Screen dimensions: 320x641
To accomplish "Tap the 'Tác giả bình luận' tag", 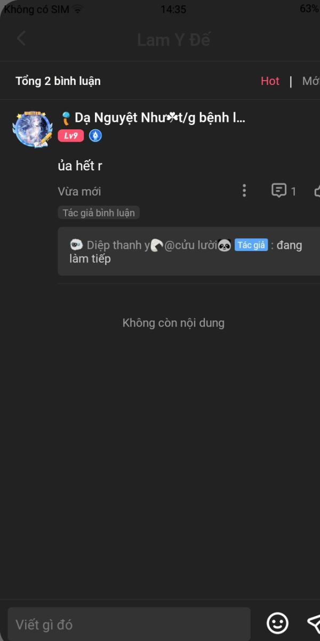I will [x=99, y=213].
